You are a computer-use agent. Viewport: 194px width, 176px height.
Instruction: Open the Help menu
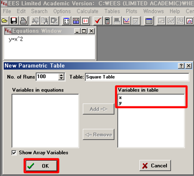point(175,11)
